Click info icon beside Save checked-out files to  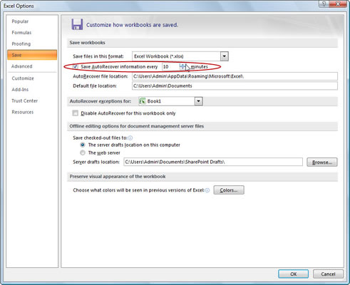(x=130, y=138)
